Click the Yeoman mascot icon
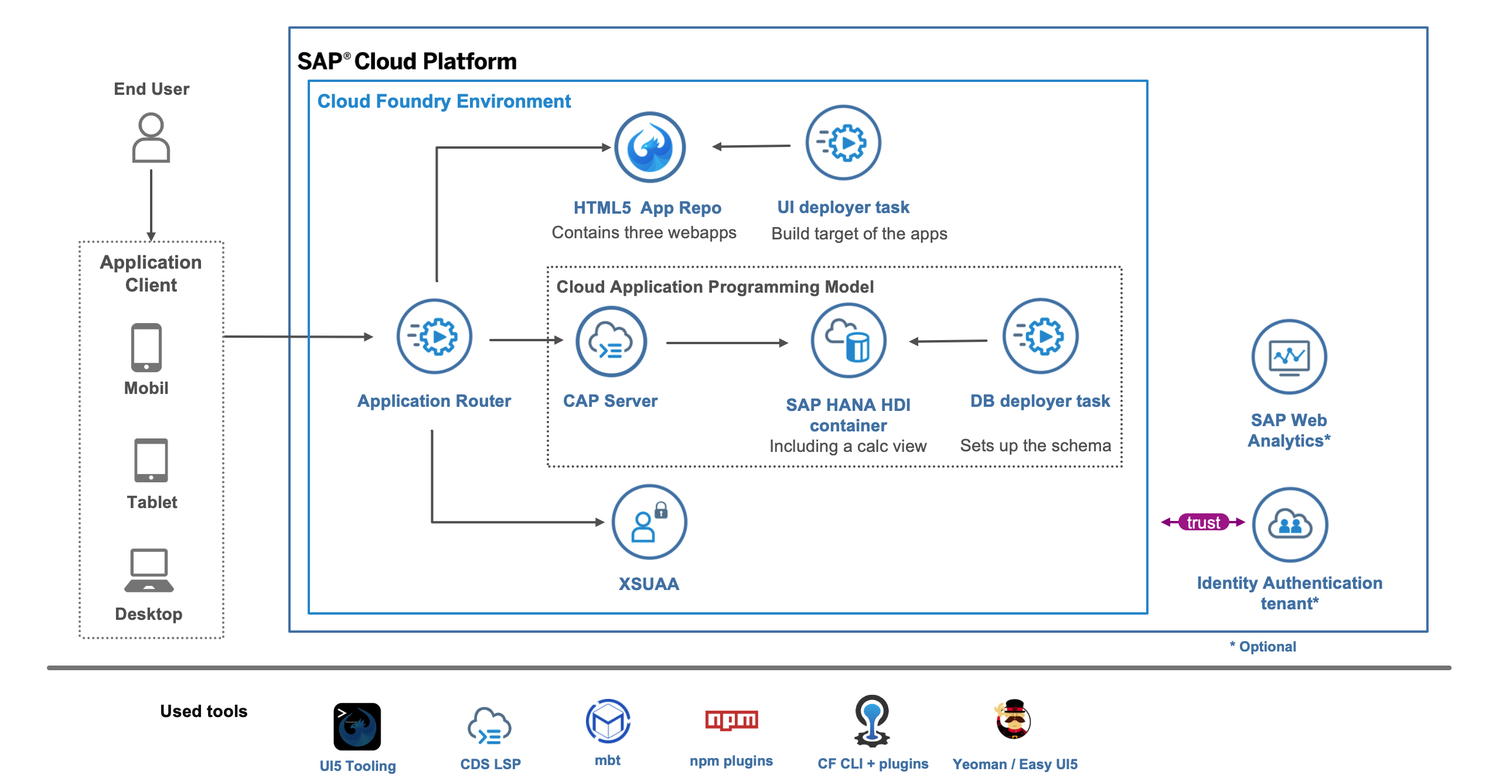Viewport: 1496px width, 775px height. (1013, 719)
